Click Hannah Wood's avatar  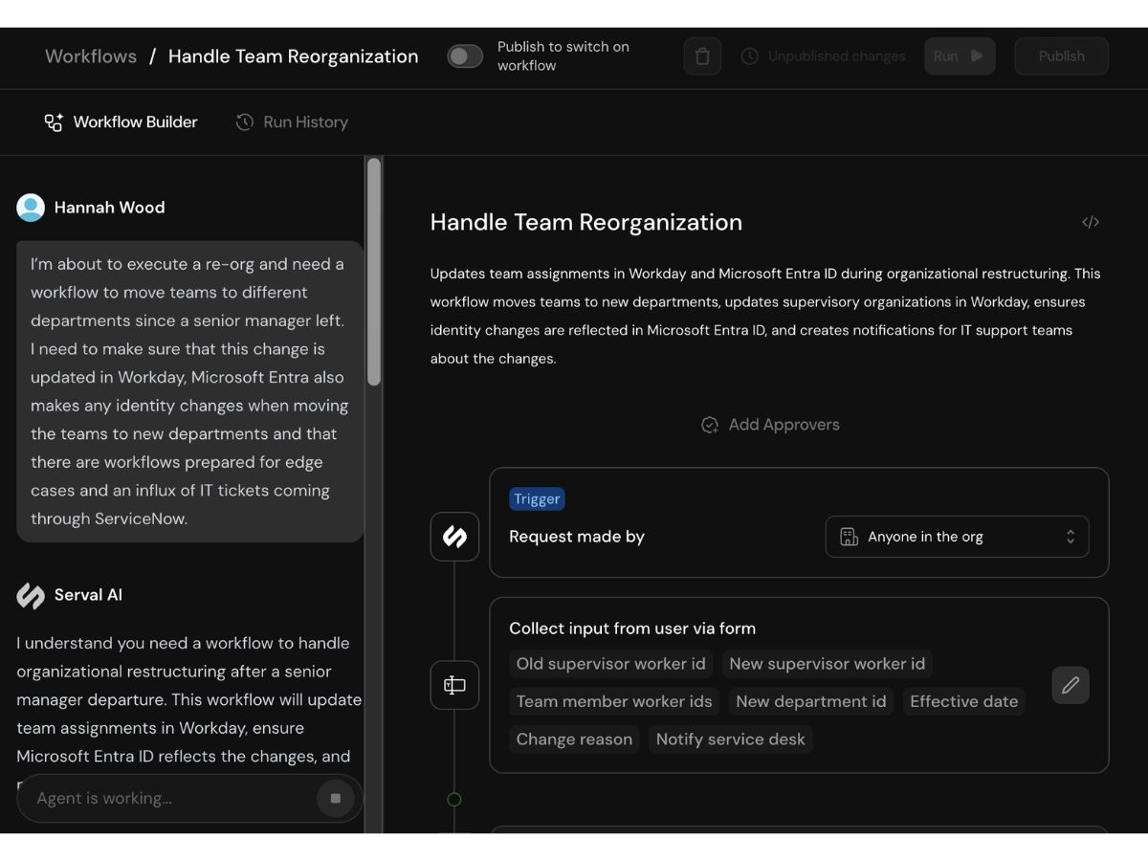point(31,208)
